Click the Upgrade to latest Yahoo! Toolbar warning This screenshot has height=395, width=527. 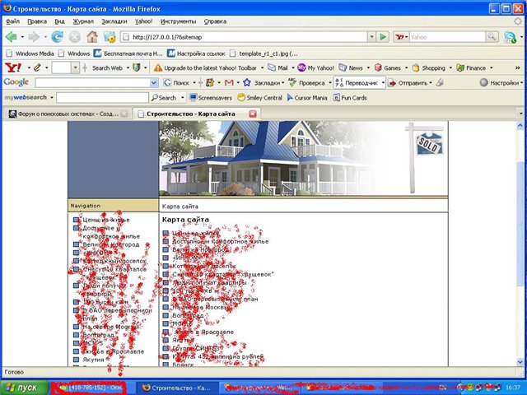tap(205, 67)
